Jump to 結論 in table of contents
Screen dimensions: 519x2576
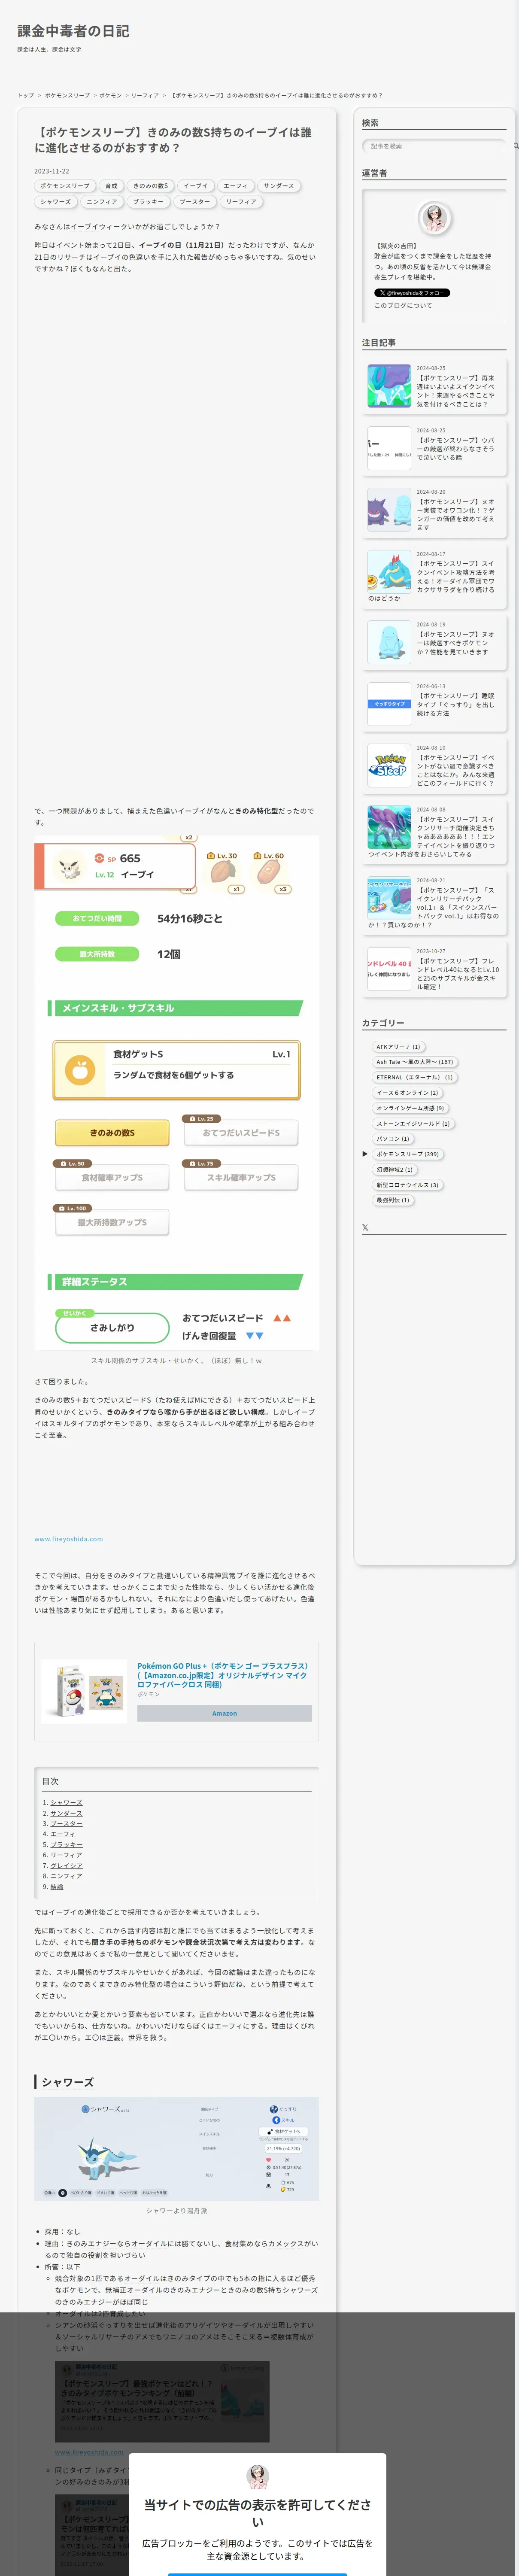coord(57,1887)
